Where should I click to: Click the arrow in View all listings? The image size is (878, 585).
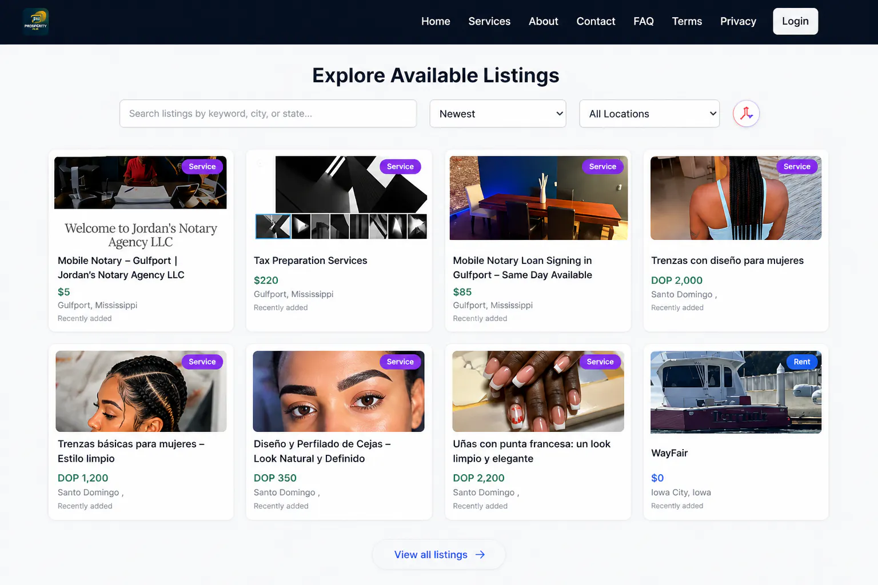pos(480,555)
